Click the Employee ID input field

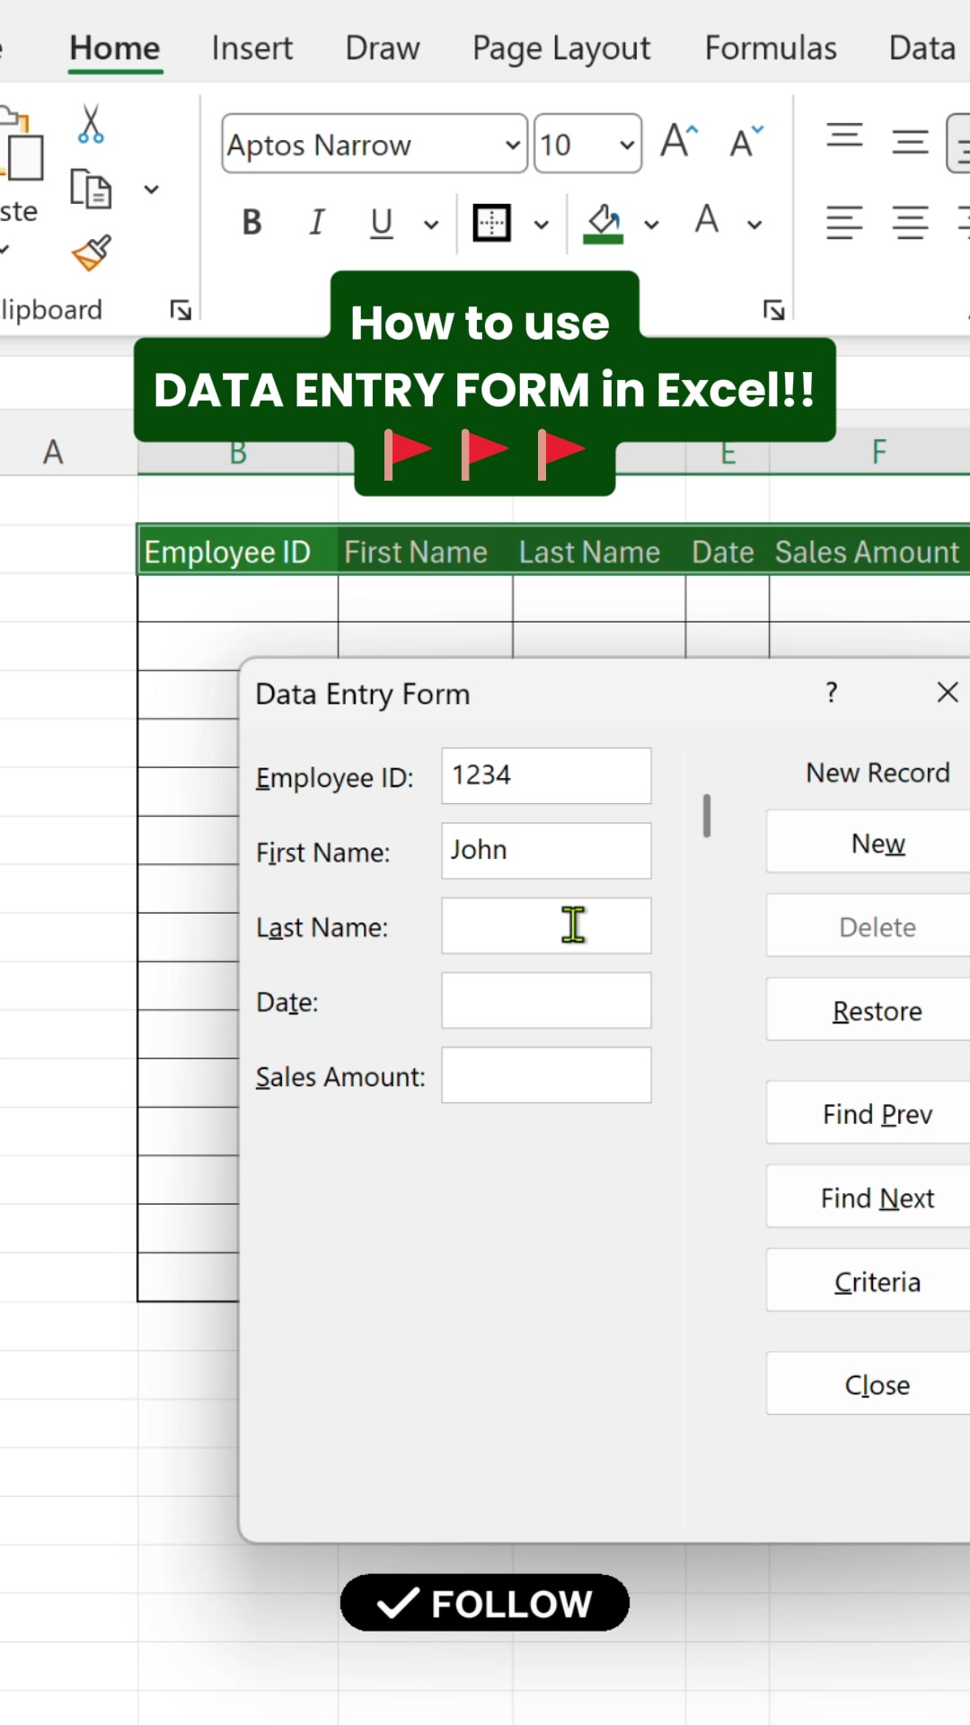coord(546,775)
